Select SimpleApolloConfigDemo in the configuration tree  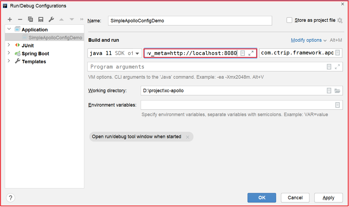[x=55, y=37]
